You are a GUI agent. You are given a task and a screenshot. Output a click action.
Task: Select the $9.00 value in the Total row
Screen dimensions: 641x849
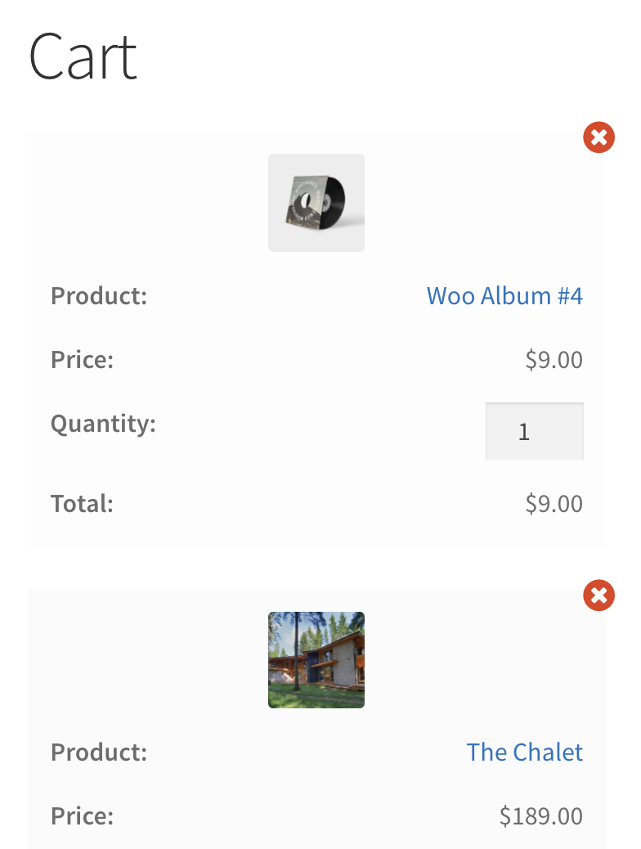554,503
